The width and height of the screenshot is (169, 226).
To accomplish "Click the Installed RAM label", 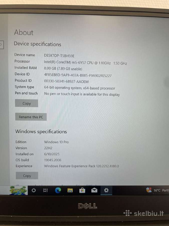I will [26, 68].
